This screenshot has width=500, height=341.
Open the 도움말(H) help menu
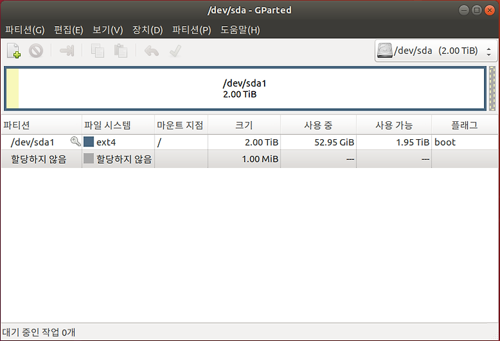pos(240,30)
